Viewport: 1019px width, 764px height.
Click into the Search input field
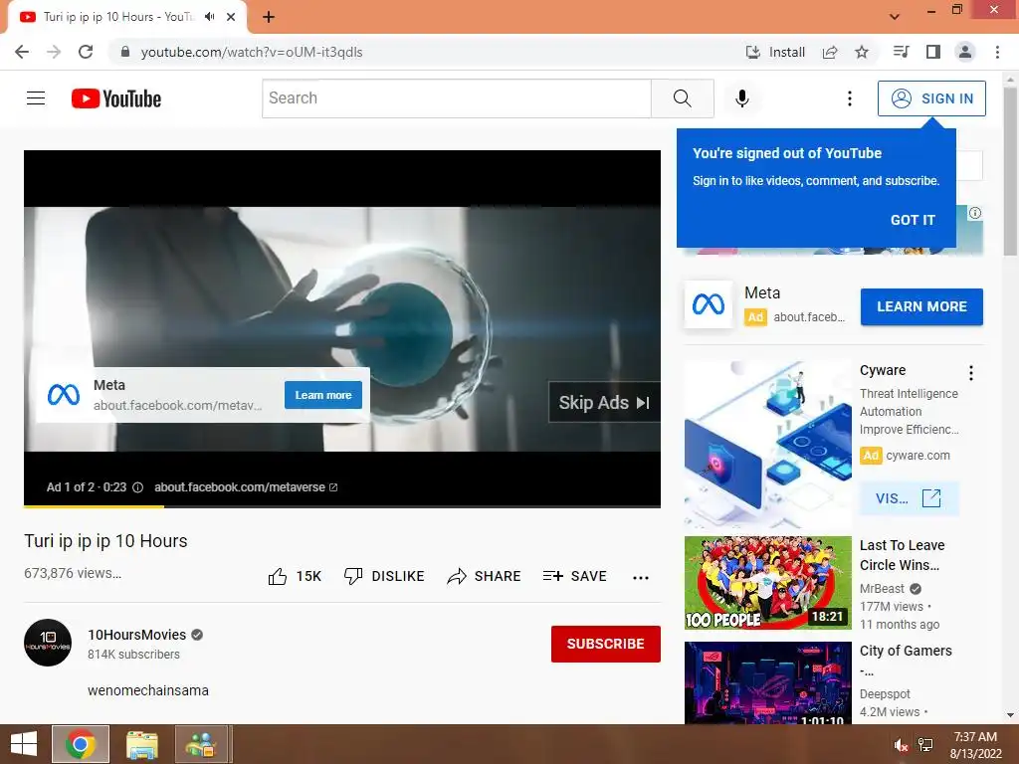click(x=456, y=98)
